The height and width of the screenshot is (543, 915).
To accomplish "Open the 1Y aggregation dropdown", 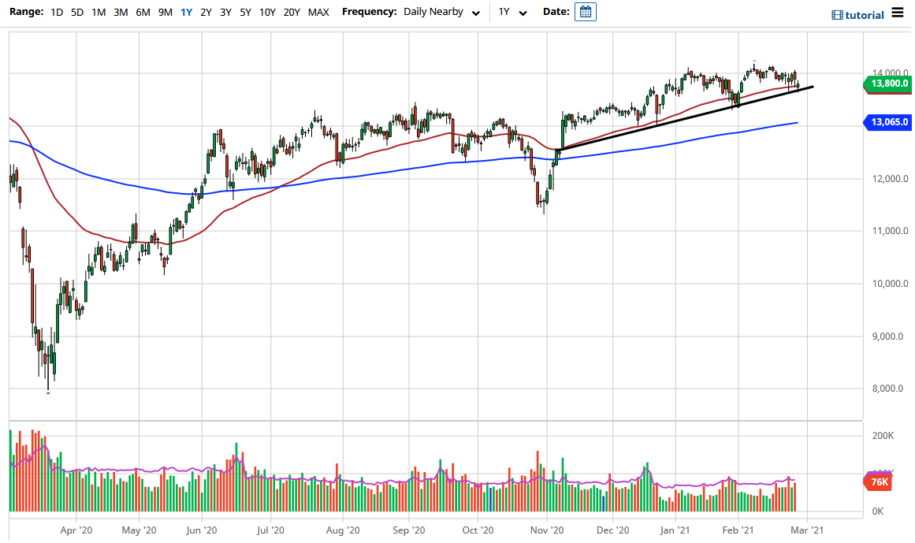I will 509,13.
